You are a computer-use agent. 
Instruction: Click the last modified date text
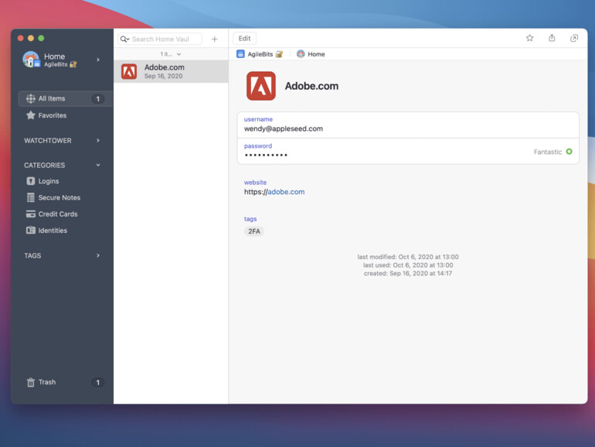(408, 257)
